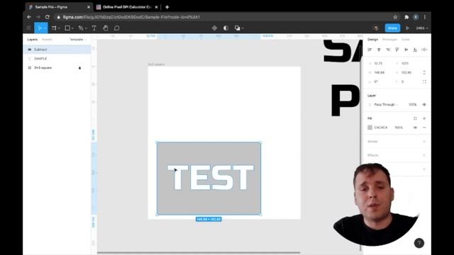Screen dimensions: 454x255
Task: Reload the browser page
Action: point(48,17)
